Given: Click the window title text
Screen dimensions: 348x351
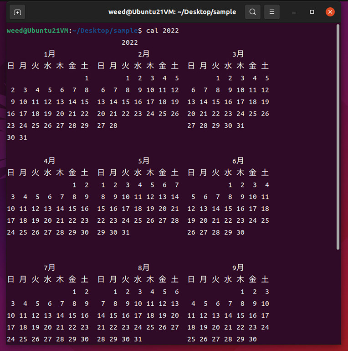Looking at the screenshot, I should 172,12.
